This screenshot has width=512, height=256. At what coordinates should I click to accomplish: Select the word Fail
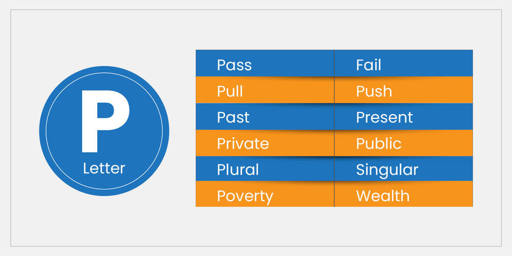click(369, 65)
